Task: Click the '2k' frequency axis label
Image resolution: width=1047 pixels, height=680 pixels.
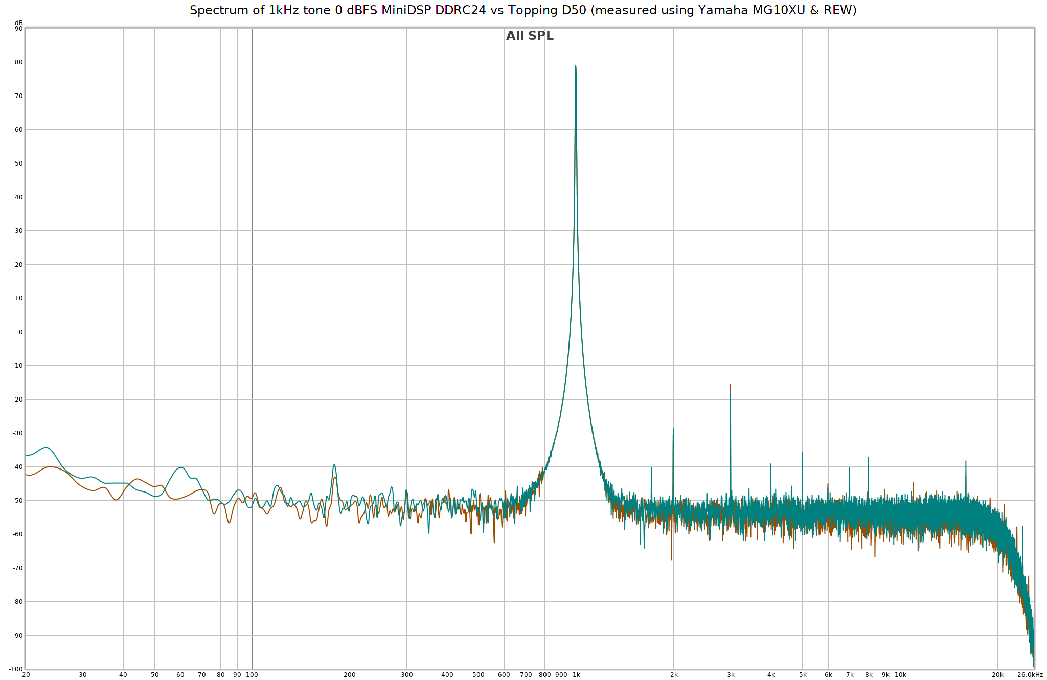Action: 674,675
